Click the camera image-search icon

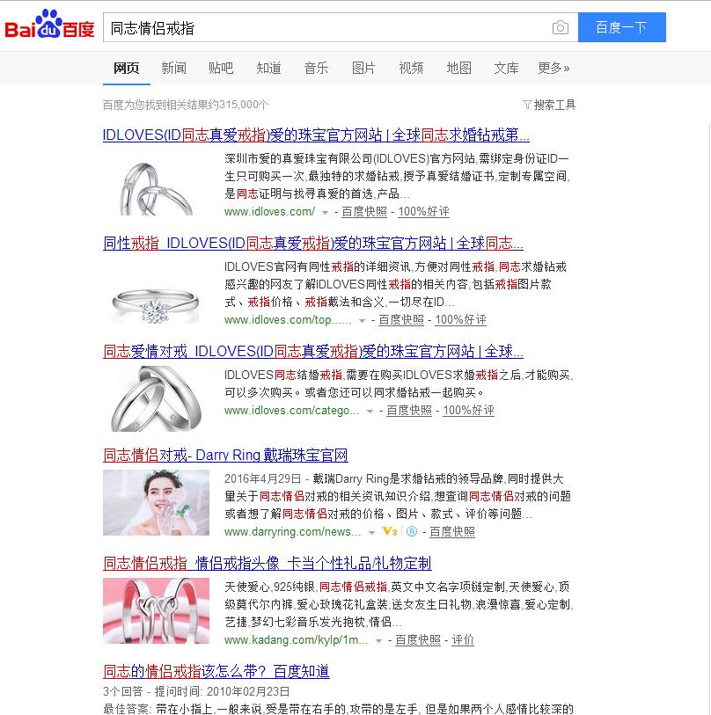point(560,27)
